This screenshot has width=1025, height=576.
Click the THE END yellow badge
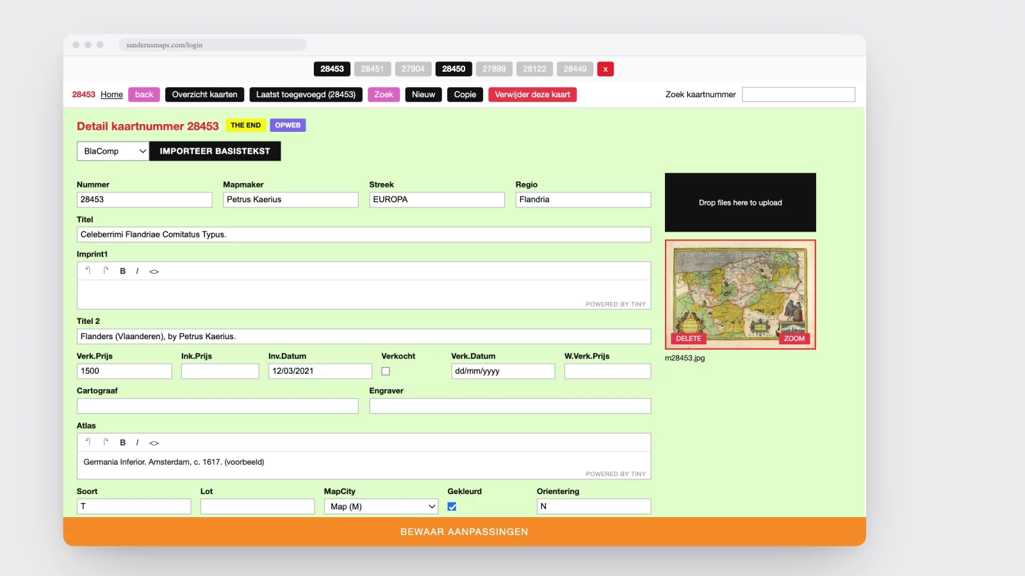(x=245, y=125)
